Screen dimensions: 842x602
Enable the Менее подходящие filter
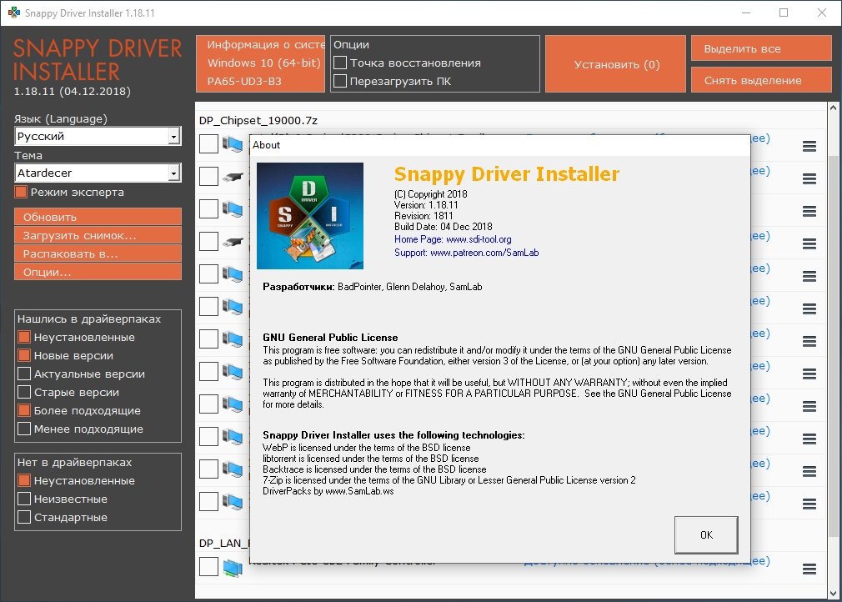[24, 429]
